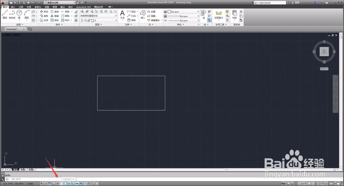Click the Mirror (镜像) command

[55, 16]
